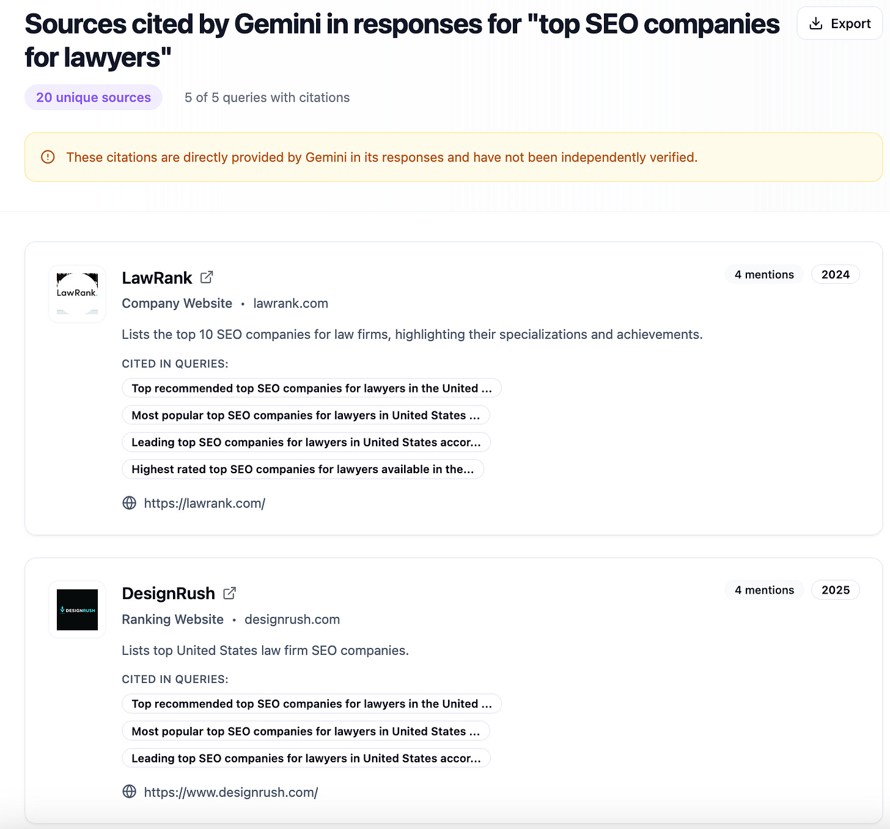Viewport: 890px width, 829px height.
Task: Click the 'Ranking Website' label
Action: tap(173, 619)
